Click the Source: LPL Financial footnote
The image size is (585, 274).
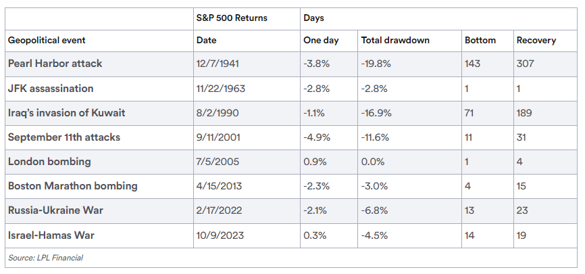(45, 258)
